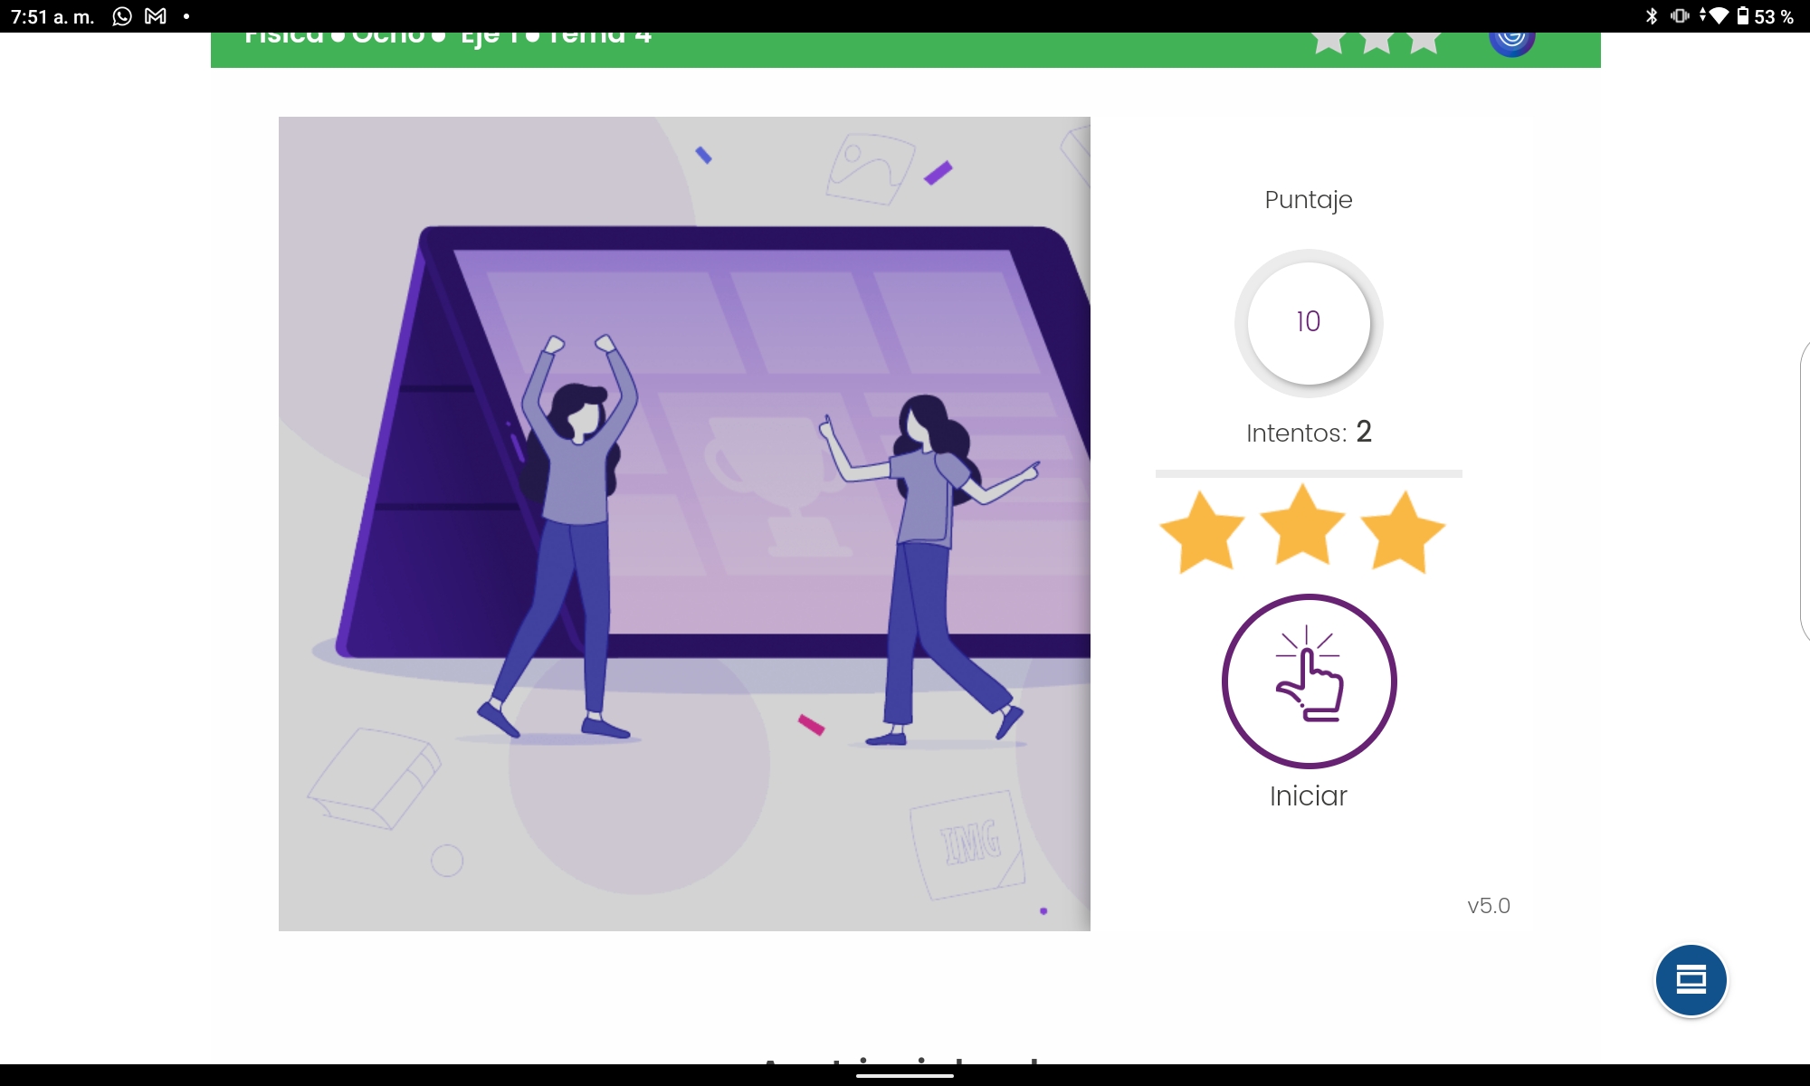Tap the score circle showing 10
This screenshot has width=1810, height=1086.
click(x=1309, y=322)
